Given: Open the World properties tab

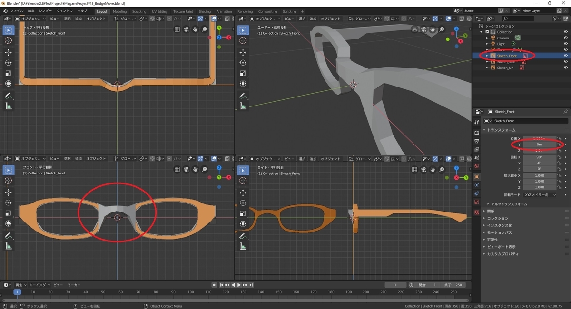Looking at the screenshot, I should 477,166.
